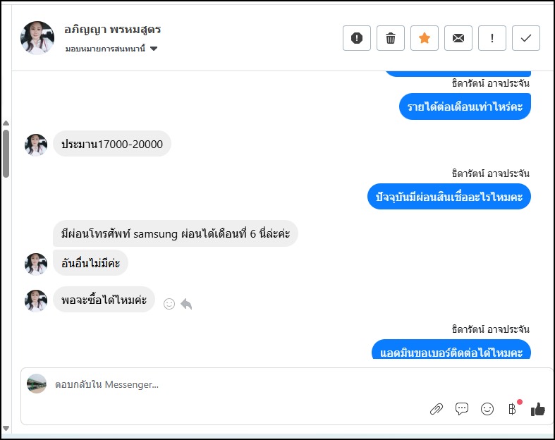555x440 pixels.
Task: Mark conversation done with checkmark
Action: pyautogui.click(x=525, y=38)
